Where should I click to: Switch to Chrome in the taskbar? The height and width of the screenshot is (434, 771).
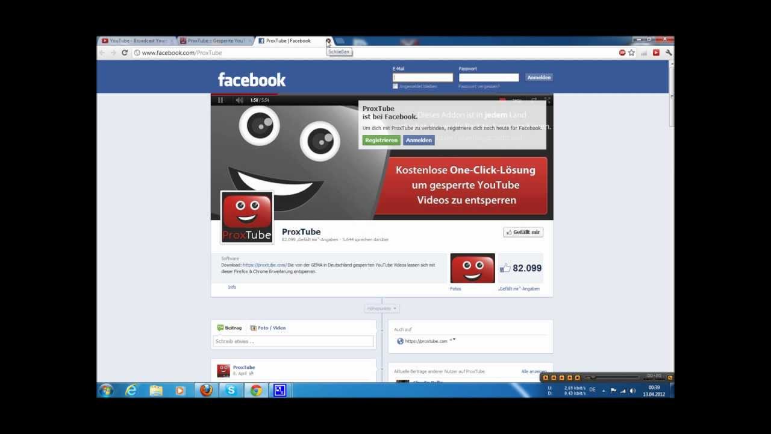pos(256,391)
